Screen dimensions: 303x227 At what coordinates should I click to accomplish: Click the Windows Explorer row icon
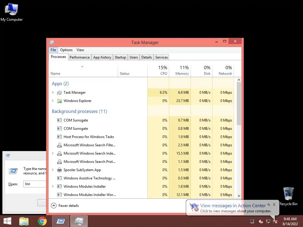(x=59, y=101)
